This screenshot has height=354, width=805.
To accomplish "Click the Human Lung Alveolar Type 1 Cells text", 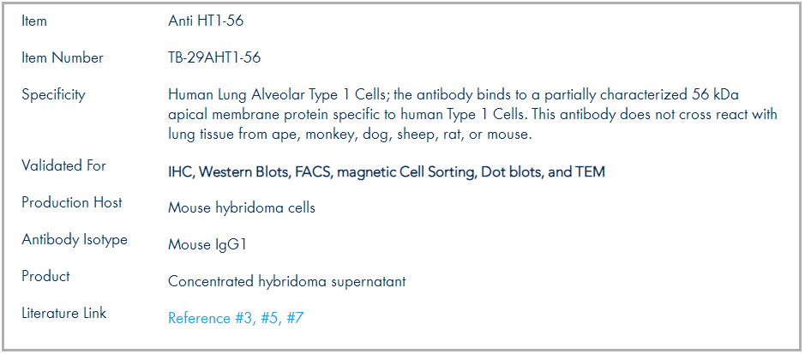I will point(278,95).
